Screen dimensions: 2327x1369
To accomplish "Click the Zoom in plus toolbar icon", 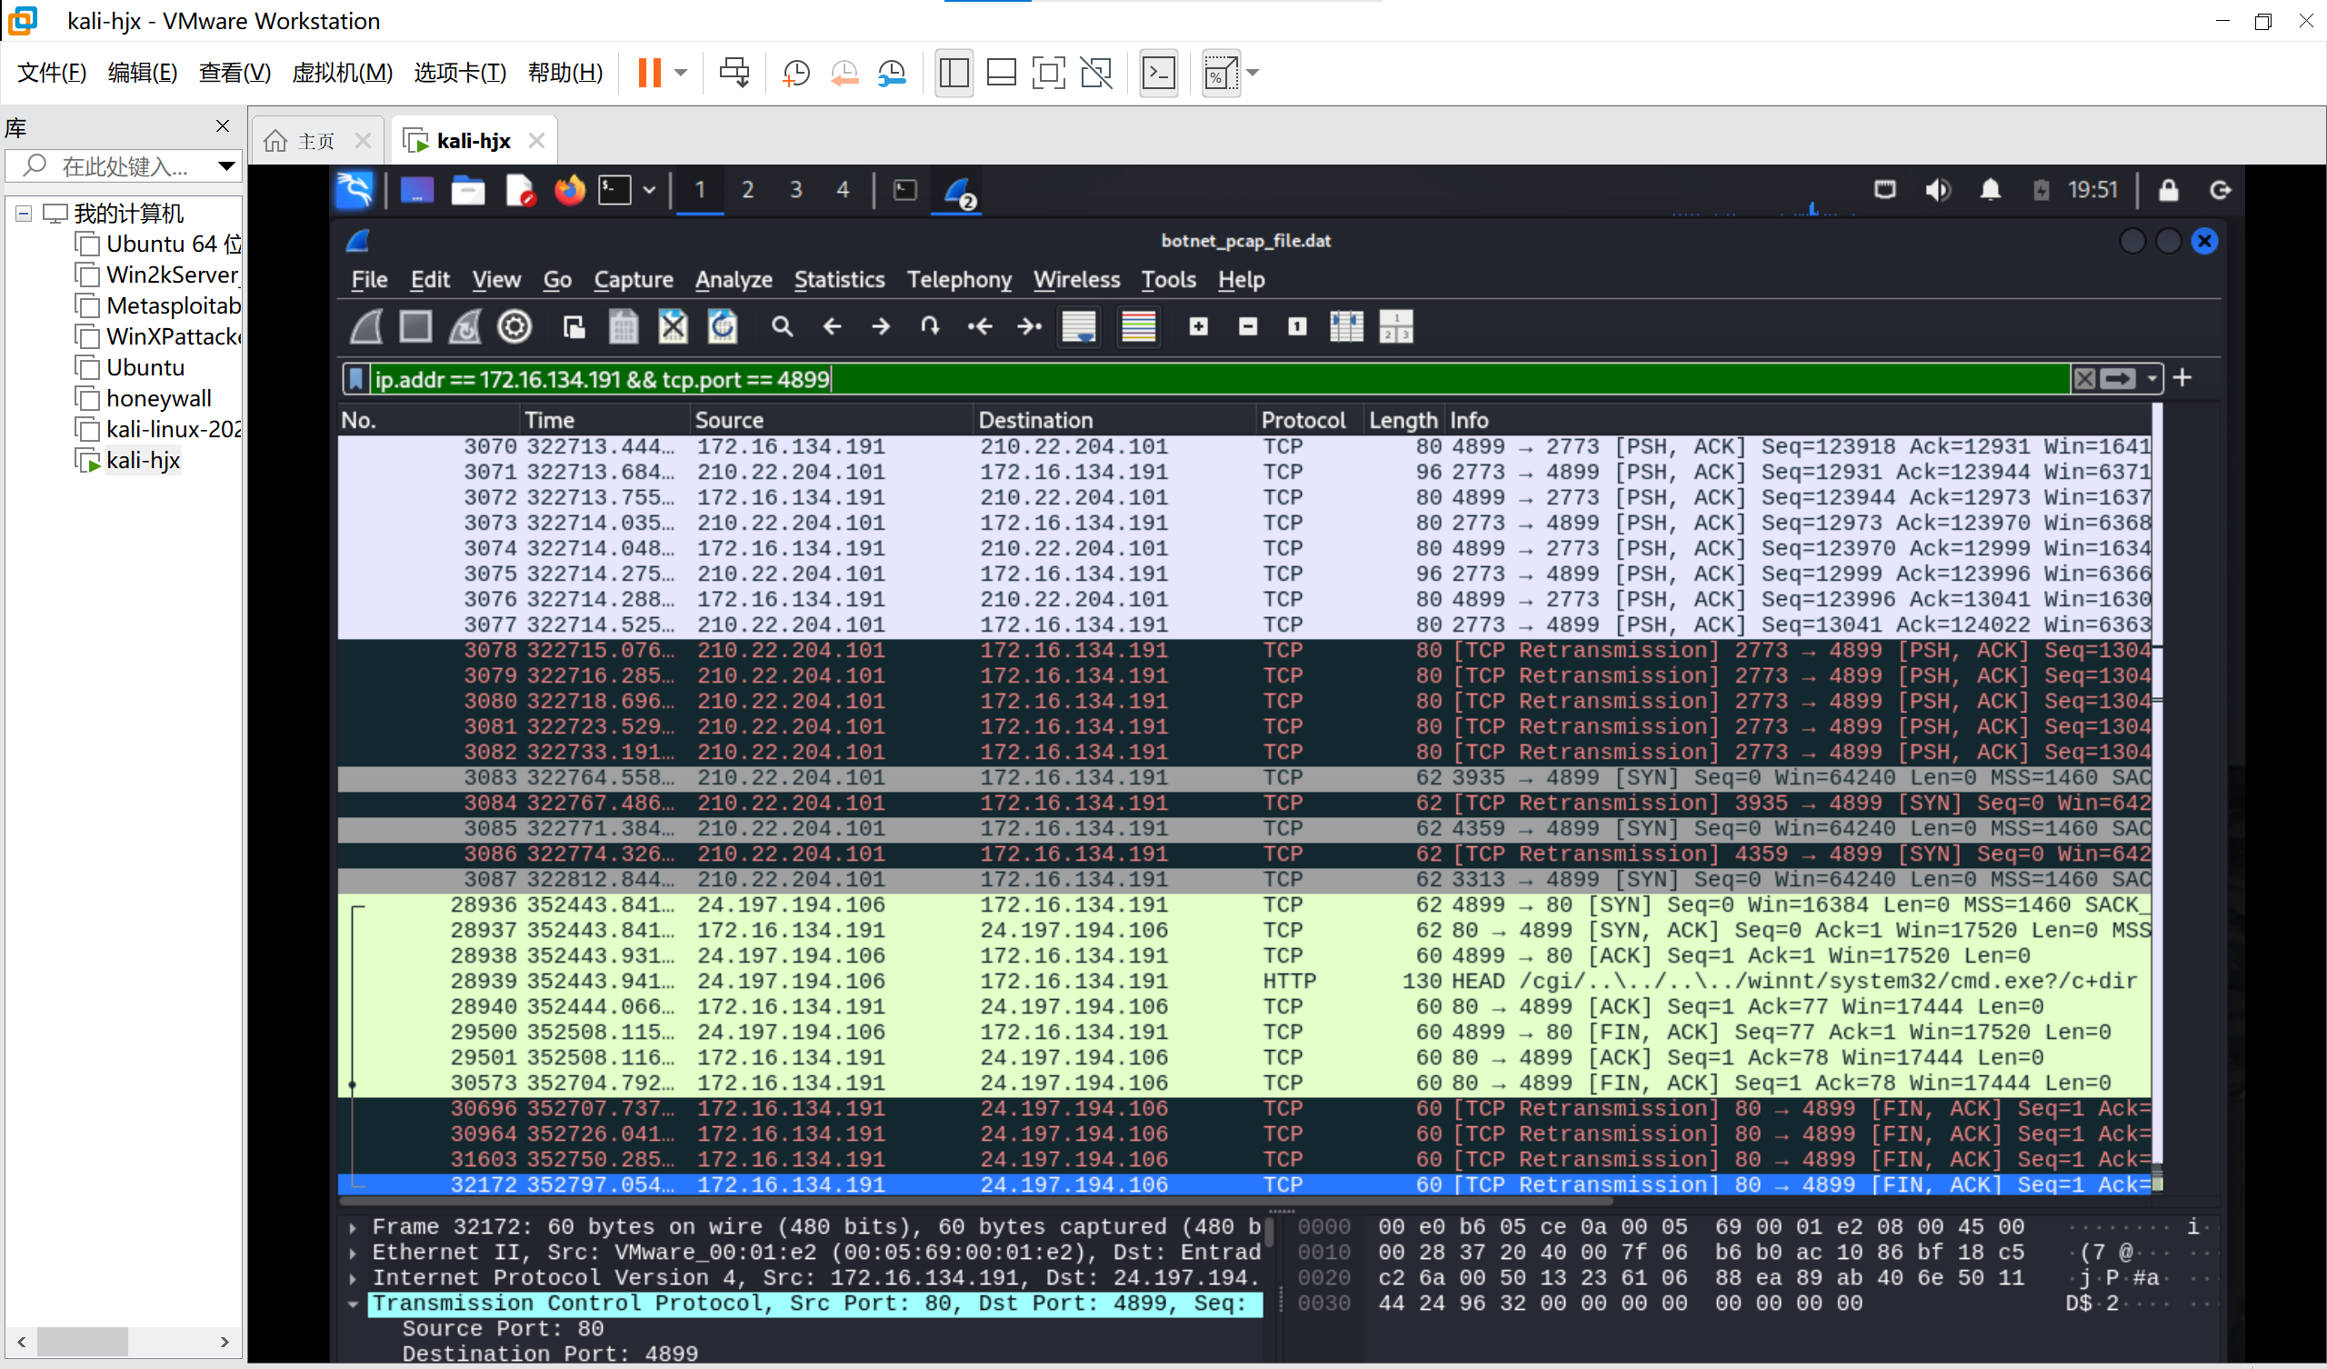I will pos(1199,327).
